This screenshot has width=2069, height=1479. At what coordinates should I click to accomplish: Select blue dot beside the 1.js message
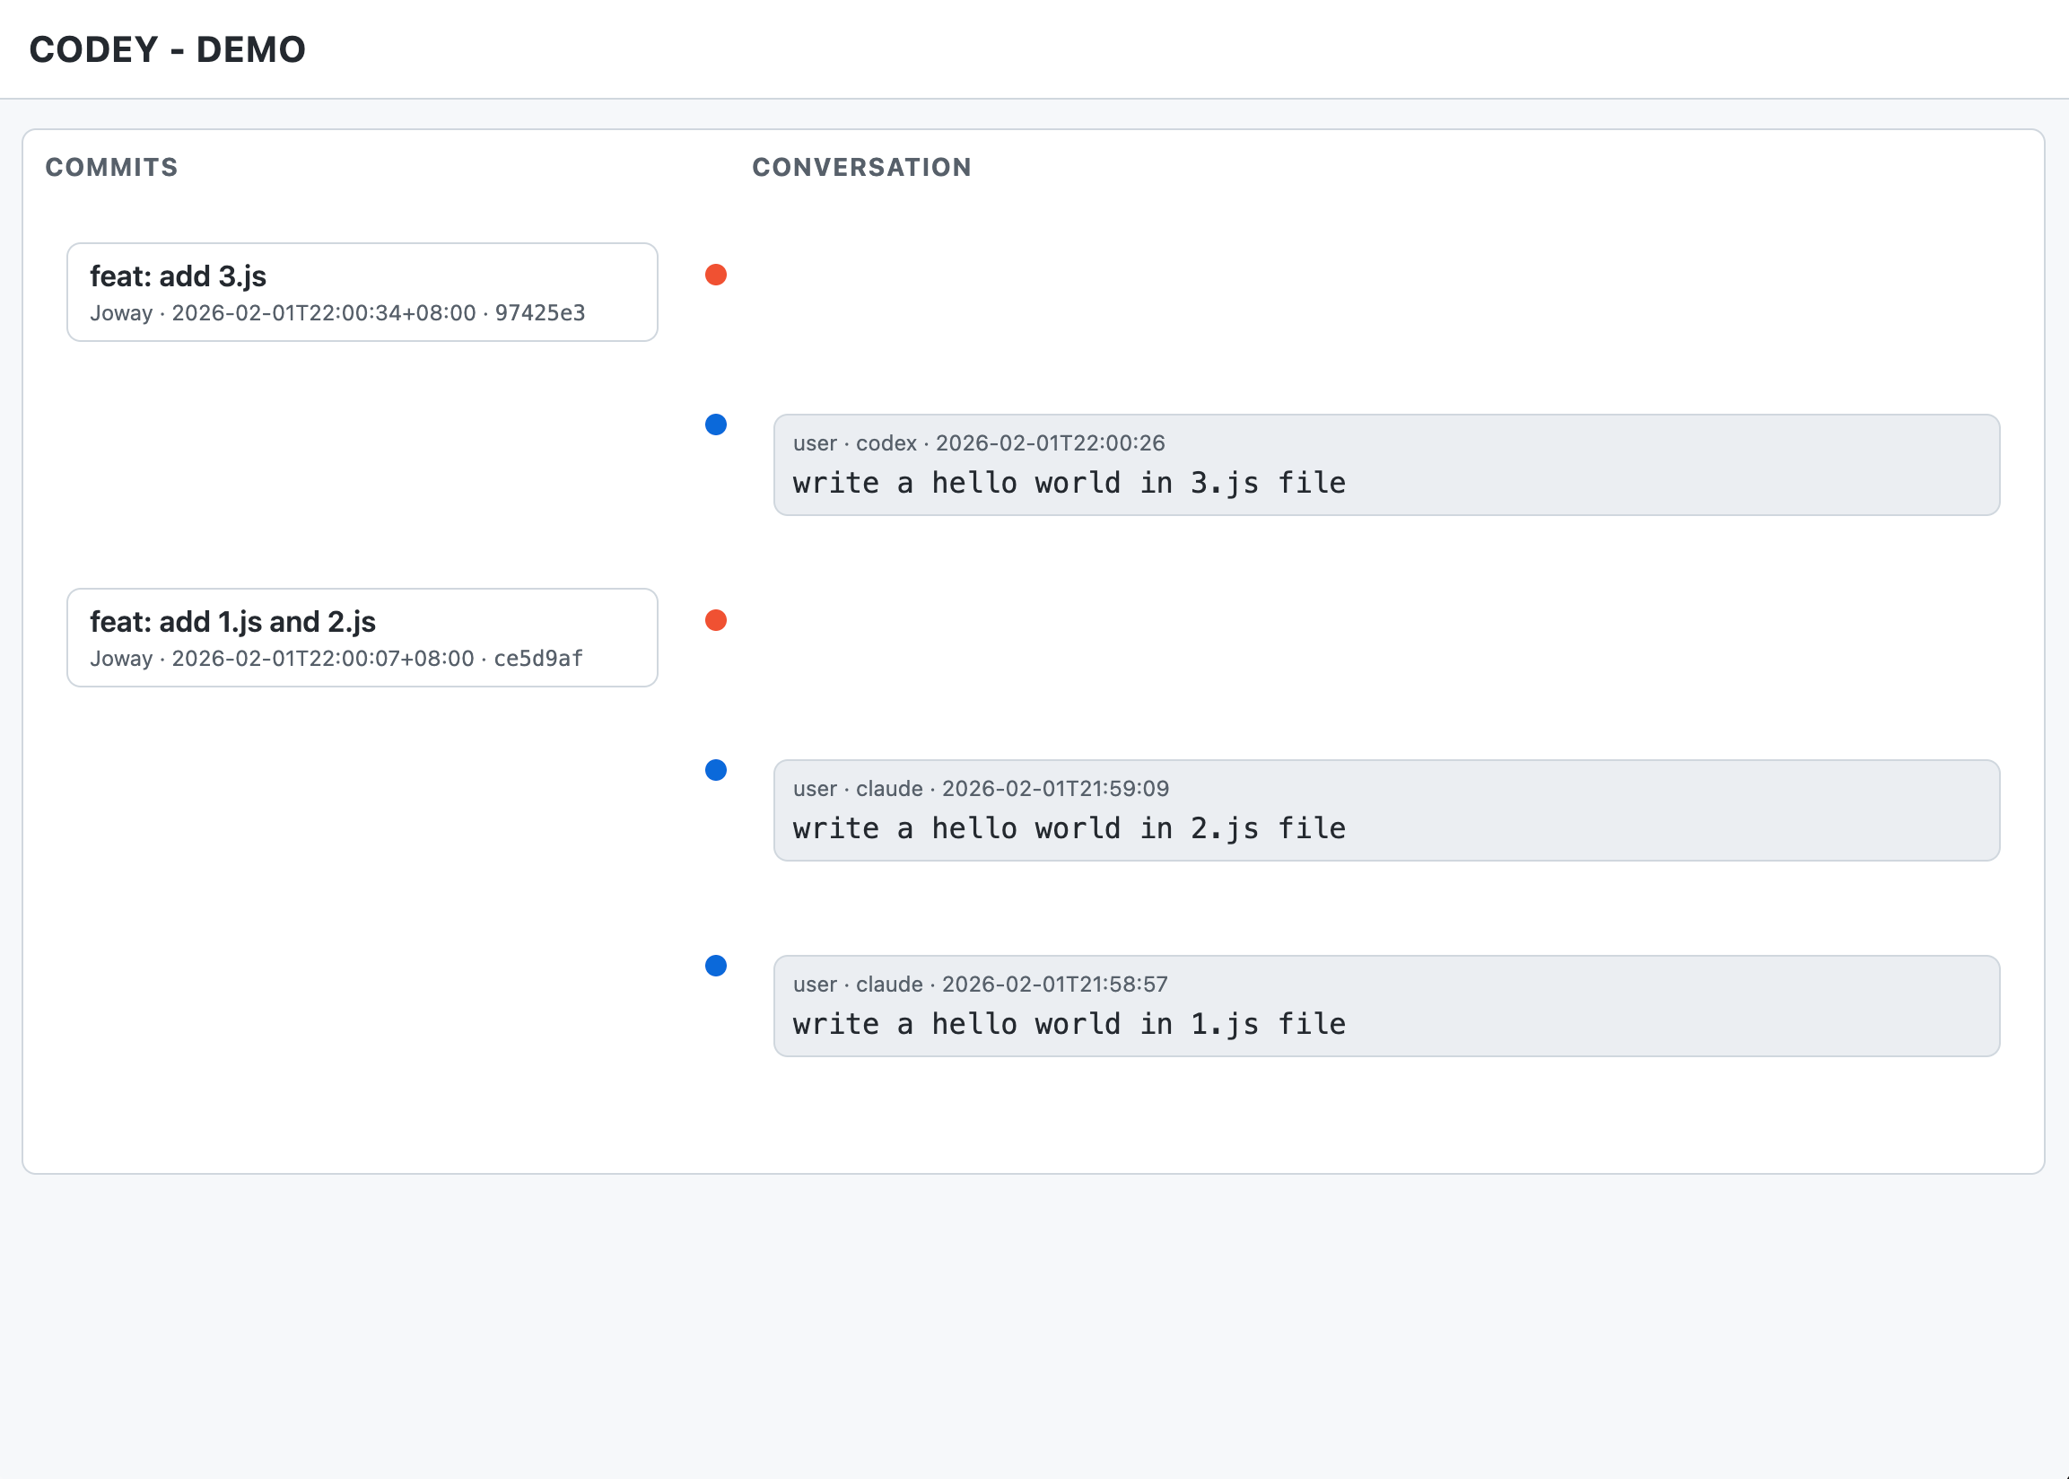715,966
